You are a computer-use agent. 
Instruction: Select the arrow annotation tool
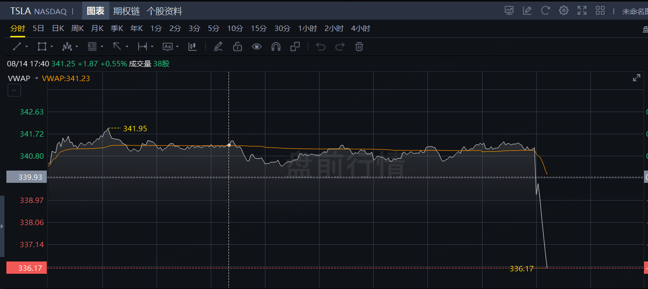pos(117,47)
